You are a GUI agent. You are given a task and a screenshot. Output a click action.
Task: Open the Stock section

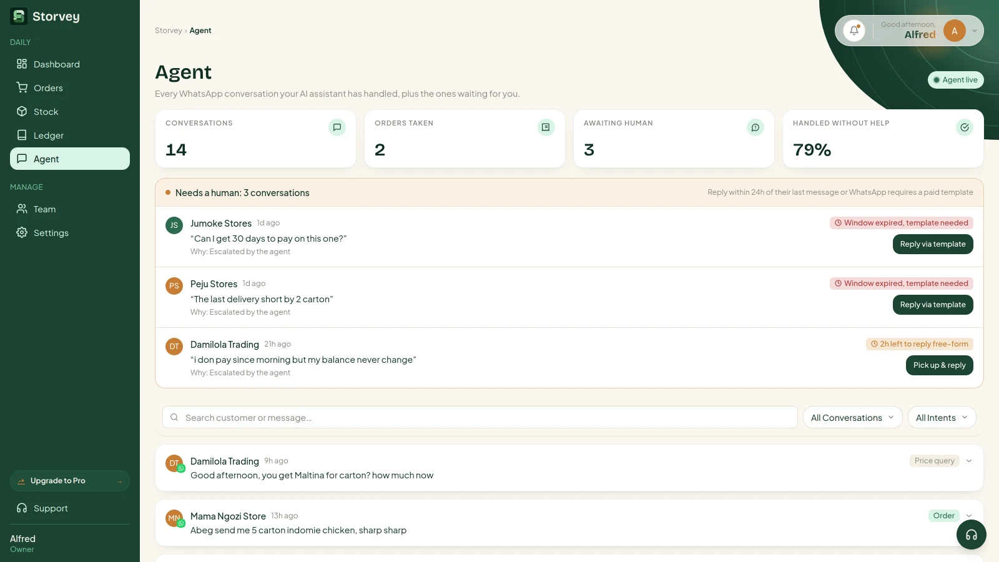click(x=70, y=112)
